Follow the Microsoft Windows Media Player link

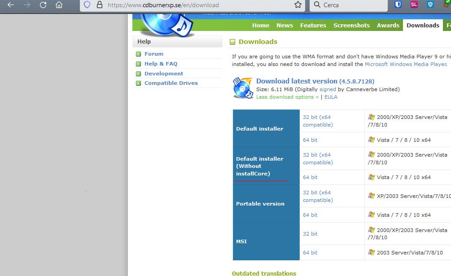coord(406,64)
